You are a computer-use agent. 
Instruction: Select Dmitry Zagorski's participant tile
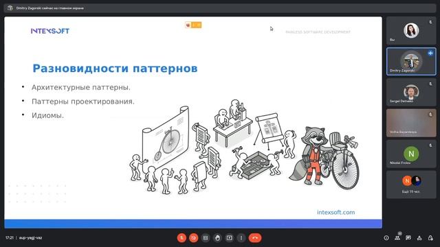pos(411,61)
